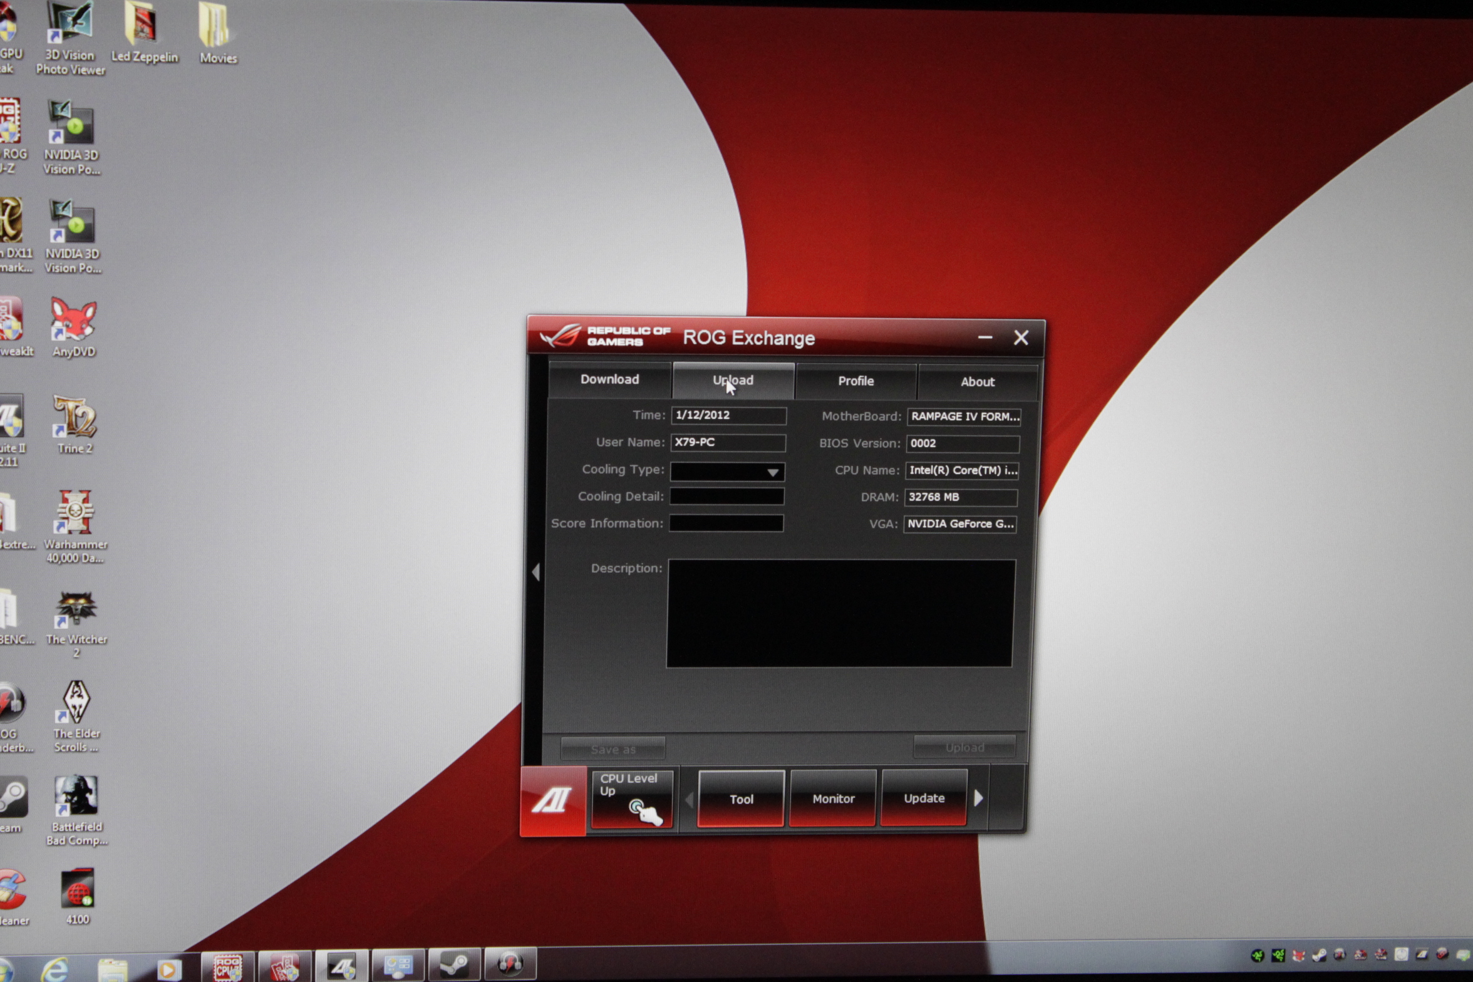The width and height of the screenshot is (1473, 982).
Task: Click the AnyDVD fox tray icon
Action: 1298,955
